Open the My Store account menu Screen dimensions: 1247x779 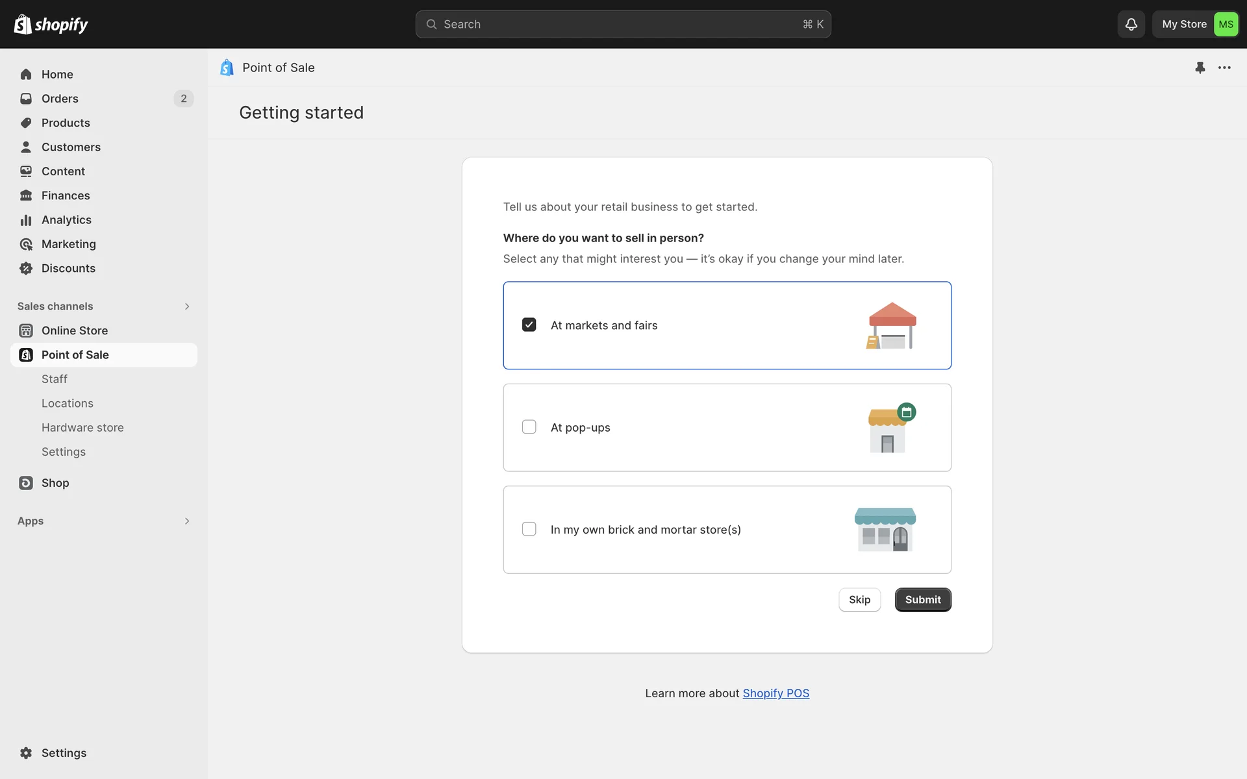pyautogui.click(x=1196, y=24)
